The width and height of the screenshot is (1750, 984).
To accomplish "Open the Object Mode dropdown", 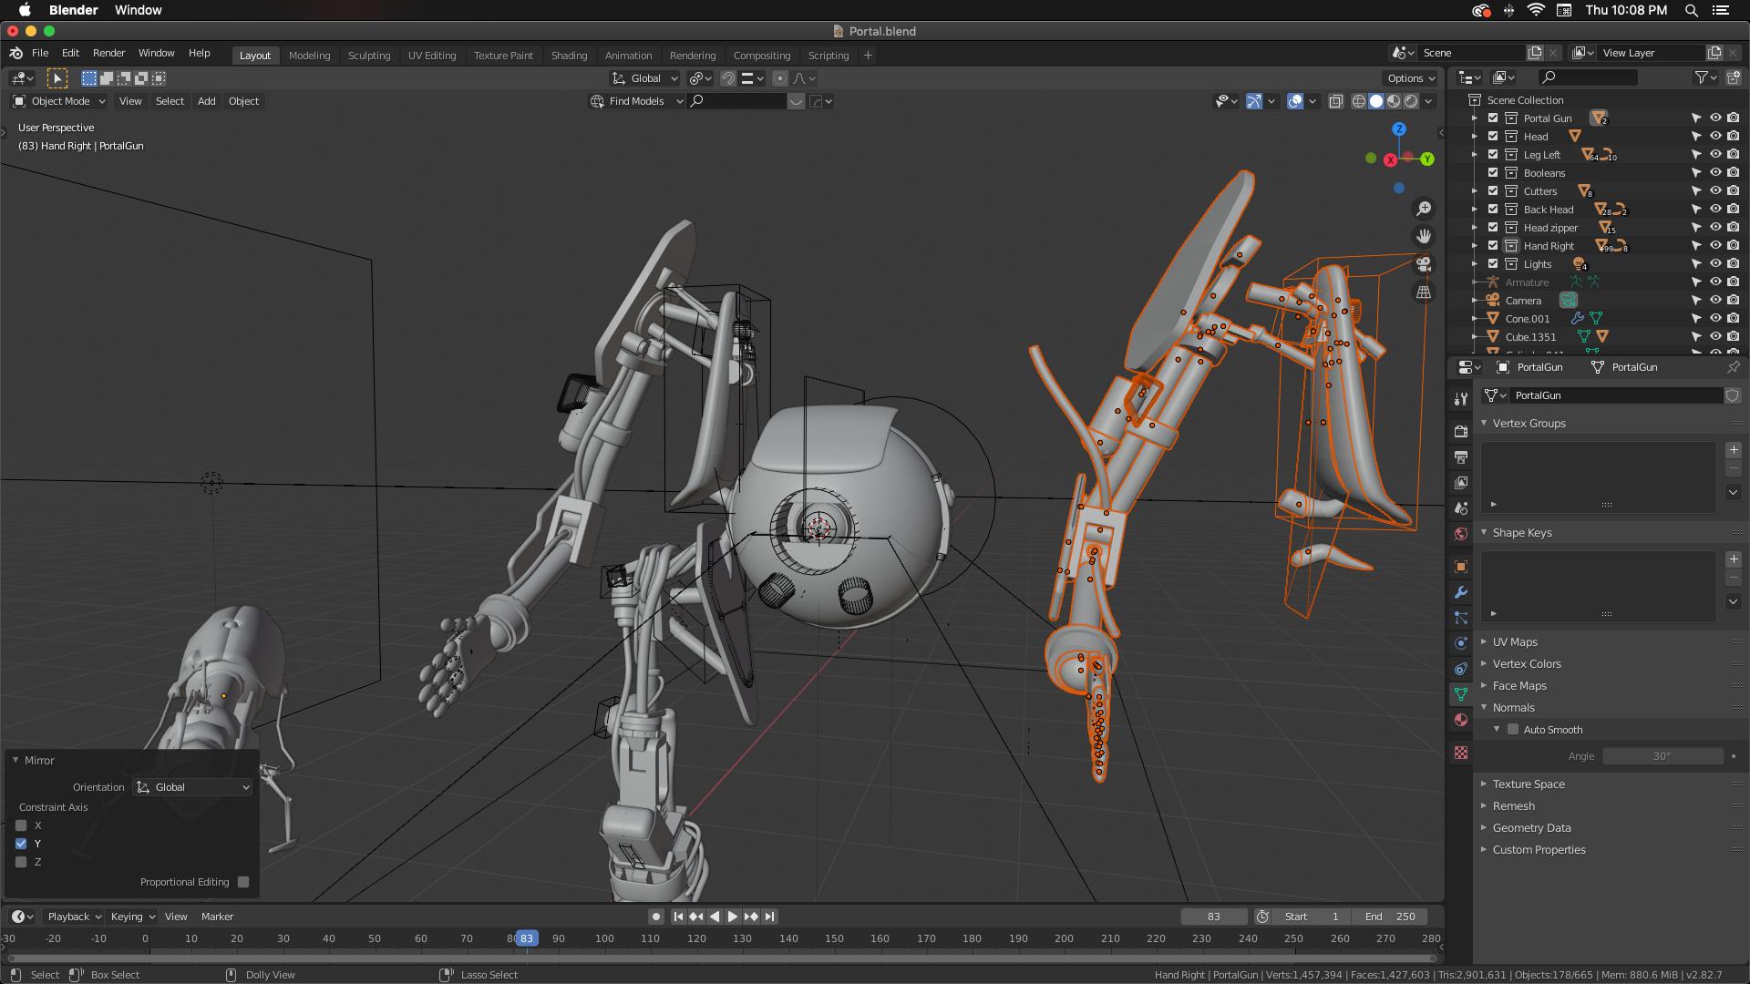I will pos(59,101).
